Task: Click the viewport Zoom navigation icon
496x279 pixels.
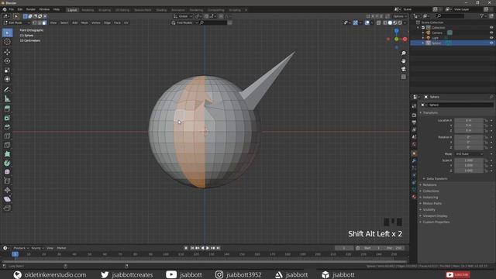Action: coord(403,53)
